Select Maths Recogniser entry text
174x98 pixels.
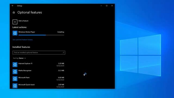pyautogui.click(x=25, y=71)
